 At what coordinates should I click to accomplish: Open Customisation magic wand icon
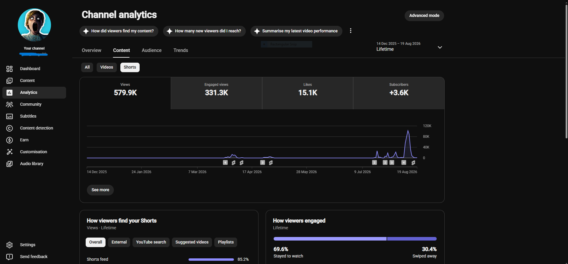point(9,152)
